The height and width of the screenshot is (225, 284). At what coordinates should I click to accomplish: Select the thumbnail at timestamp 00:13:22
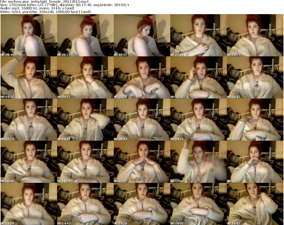[x=255, y=162]
